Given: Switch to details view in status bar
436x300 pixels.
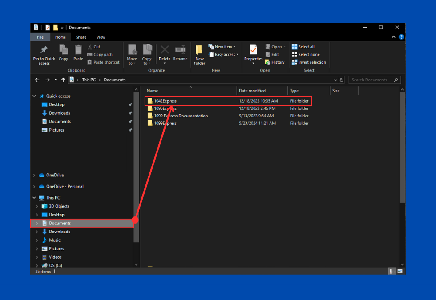Looking at the screenshot, I should pyautogui.click(x=392, y=271).
